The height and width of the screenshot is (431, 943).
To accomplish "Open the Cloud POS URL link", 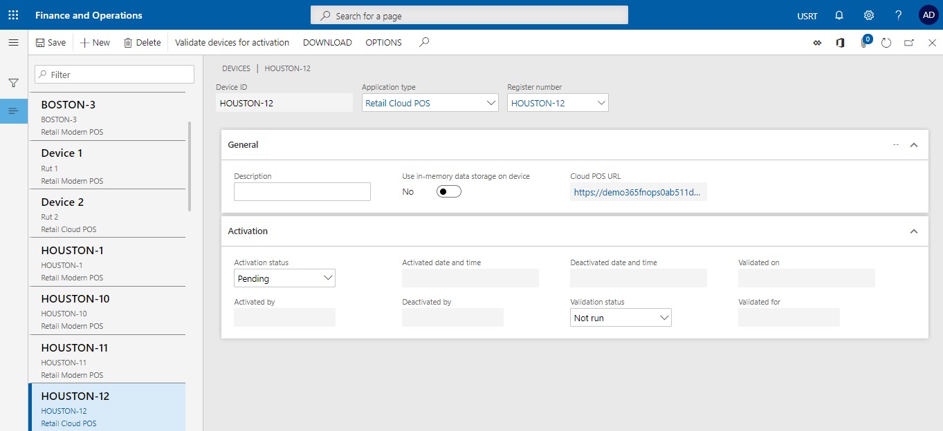I will tap(637, 193).
